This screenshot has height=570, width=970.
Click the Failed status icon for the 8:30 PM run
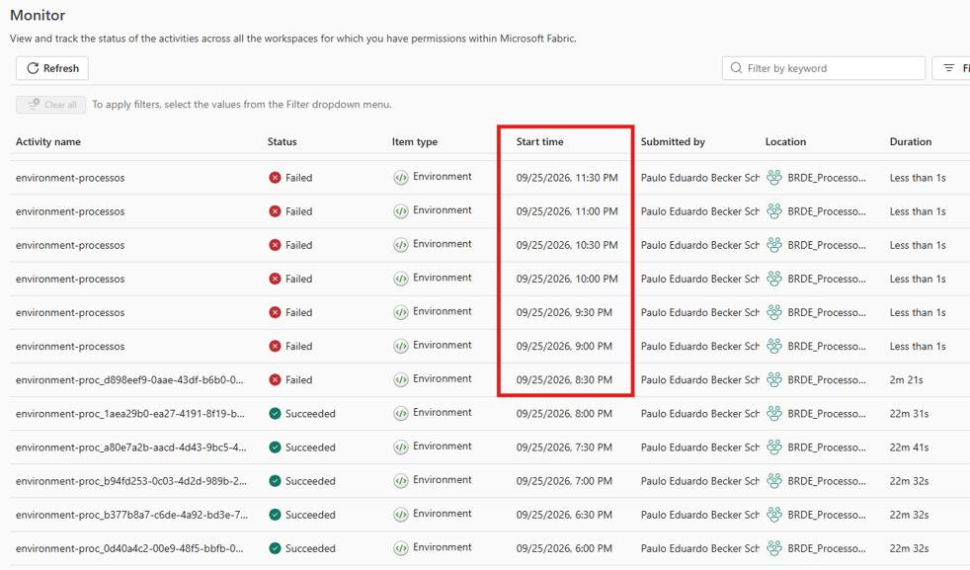pos(276,380)
